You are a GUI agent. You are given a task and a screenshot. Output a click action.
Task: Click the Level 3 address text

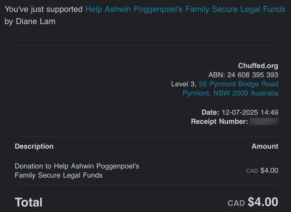point(183,84)
